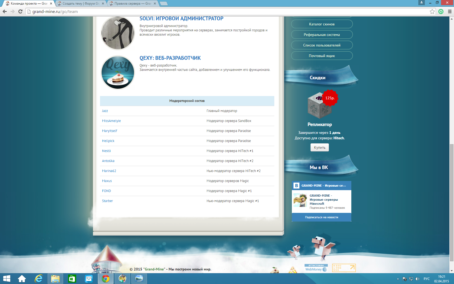Bookmark this page with the star icon
The width and height of the screenshot is (454, 284).
pyautogui.click(x=432, y=11)
